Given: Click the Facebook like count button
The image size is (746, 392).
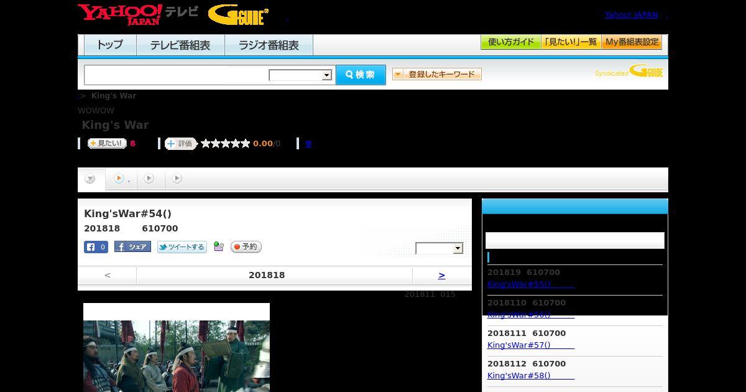Looking at the screenshot, I should tap(96, 247).
